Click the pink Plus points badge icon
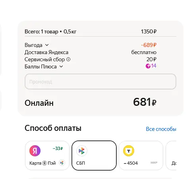Image resolution: width=193 pixels, height=179 pixels. 148,66
